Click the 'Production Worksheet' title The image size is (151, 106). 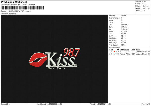(14, 2)
